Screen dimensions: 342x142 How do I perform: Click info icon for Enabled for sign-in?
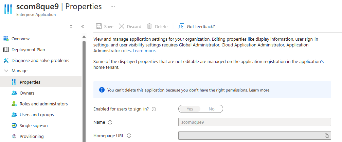click(x=154, y=109)
